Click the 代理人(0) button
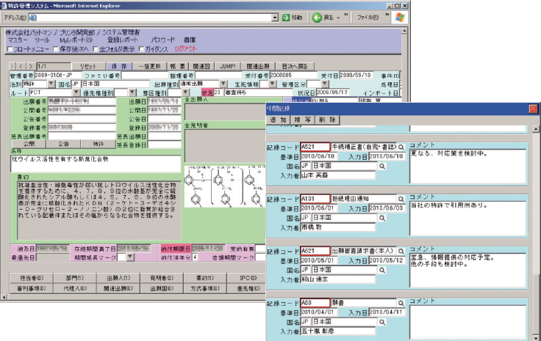This screenshot has height=341, width=541. tap(75, 289)
